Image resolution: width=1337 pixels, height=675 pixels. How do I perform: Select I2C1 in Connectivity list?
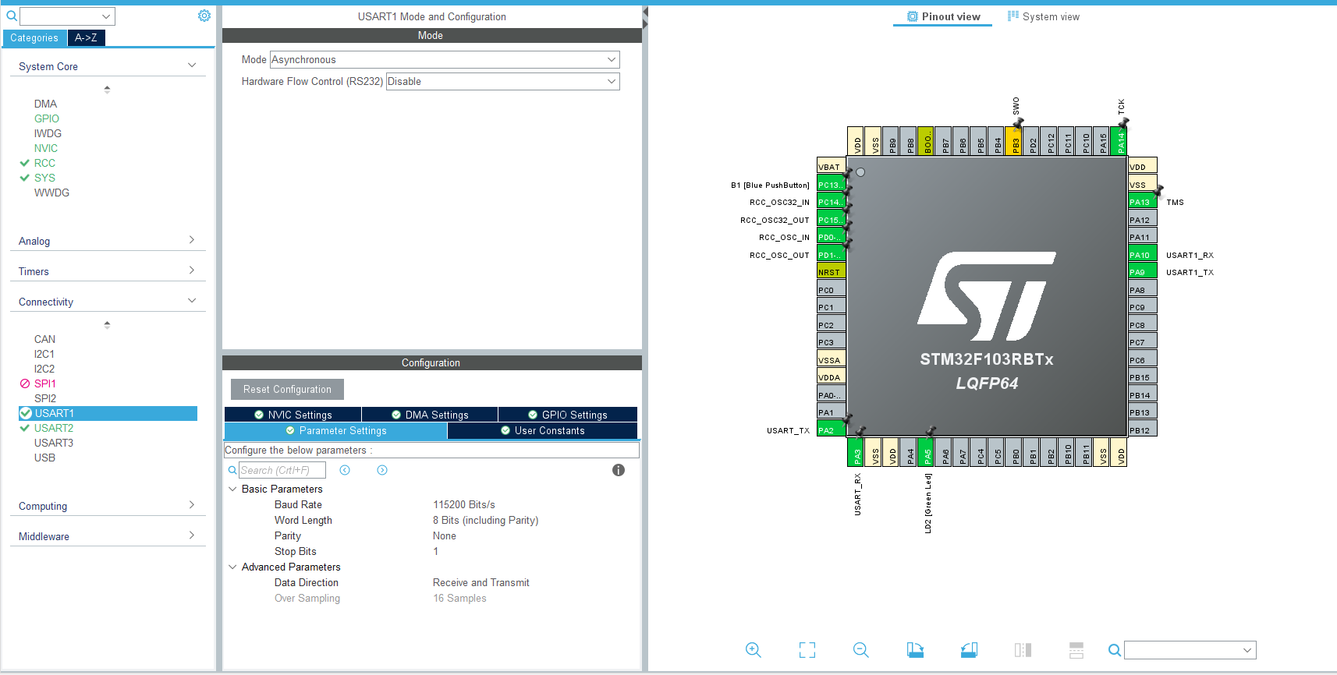click(44, 354)
